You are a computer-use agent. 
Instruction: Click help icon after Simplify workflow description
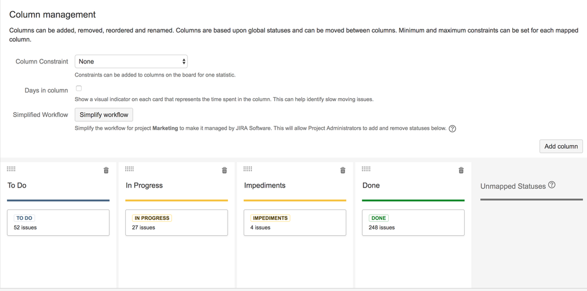coord(452,129)
